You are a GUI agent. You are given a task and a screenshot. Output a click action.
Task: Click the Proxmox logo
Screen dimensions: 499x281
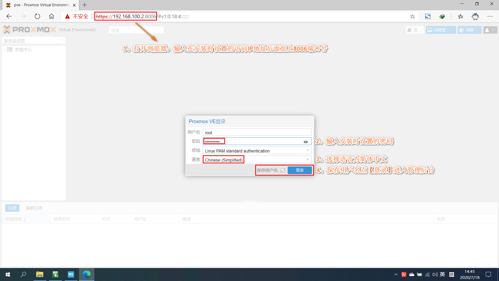29,30
